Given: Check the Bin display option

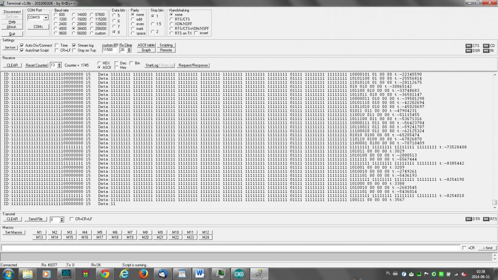Looking at the screenshot, I should tap(131, 63).
